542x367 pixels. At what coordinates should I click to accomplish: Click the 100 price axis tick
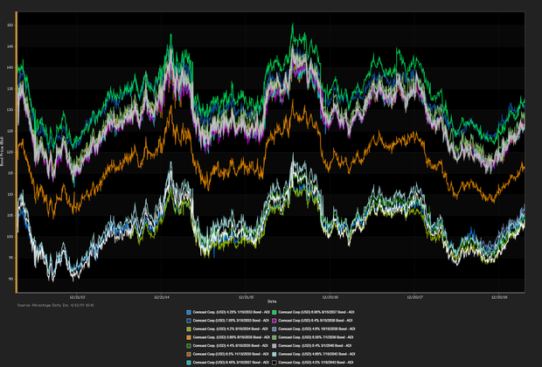[10, 237]
